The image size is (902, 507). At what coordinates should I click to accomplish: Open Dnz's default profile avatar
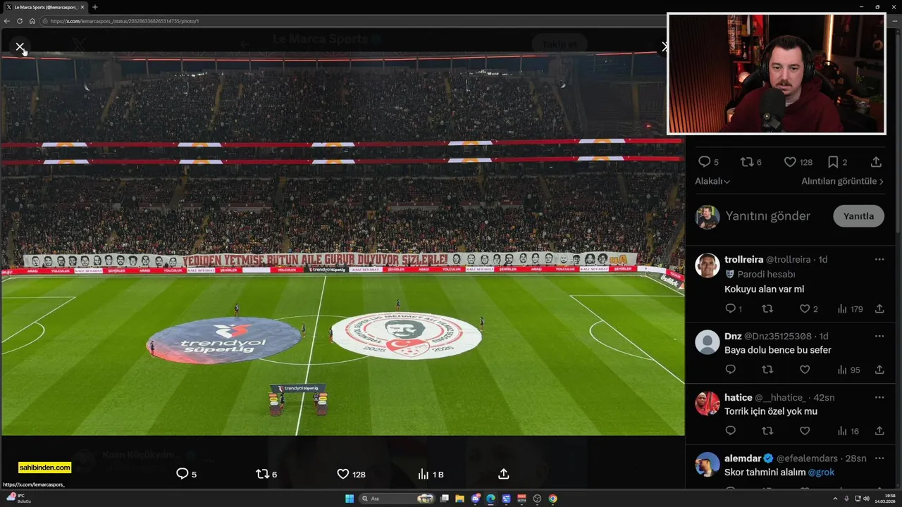point(708,342)
